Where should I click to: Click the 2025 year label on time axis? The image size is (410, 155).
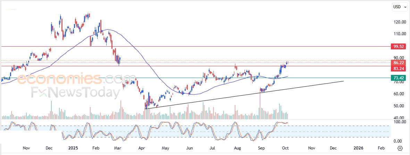(73, 148)
